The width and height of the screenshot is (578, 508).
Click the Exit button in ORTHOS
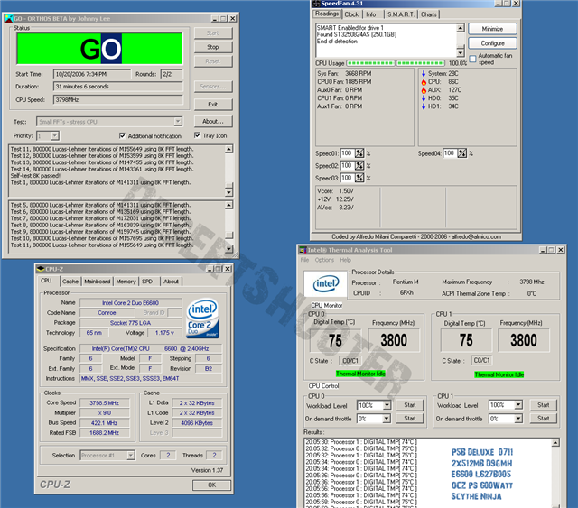click(x=213, y=105)
